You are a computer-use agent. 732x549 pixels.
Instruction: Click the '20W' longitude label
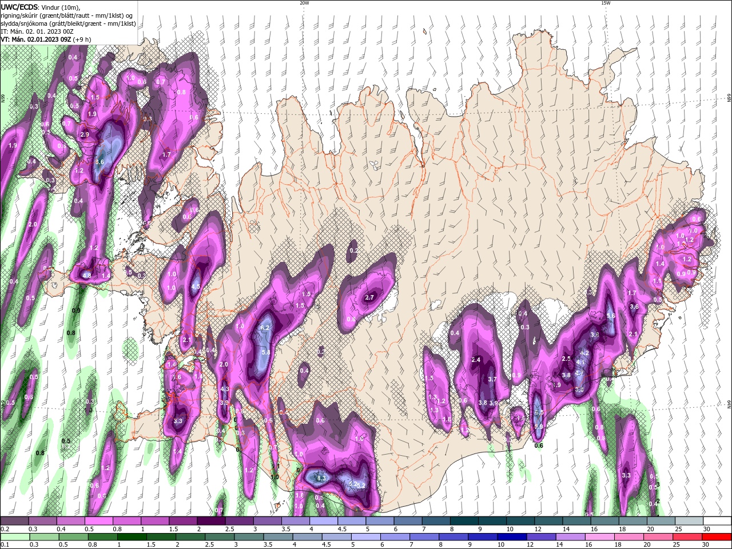pyautogui.click(x=304, y=3)
